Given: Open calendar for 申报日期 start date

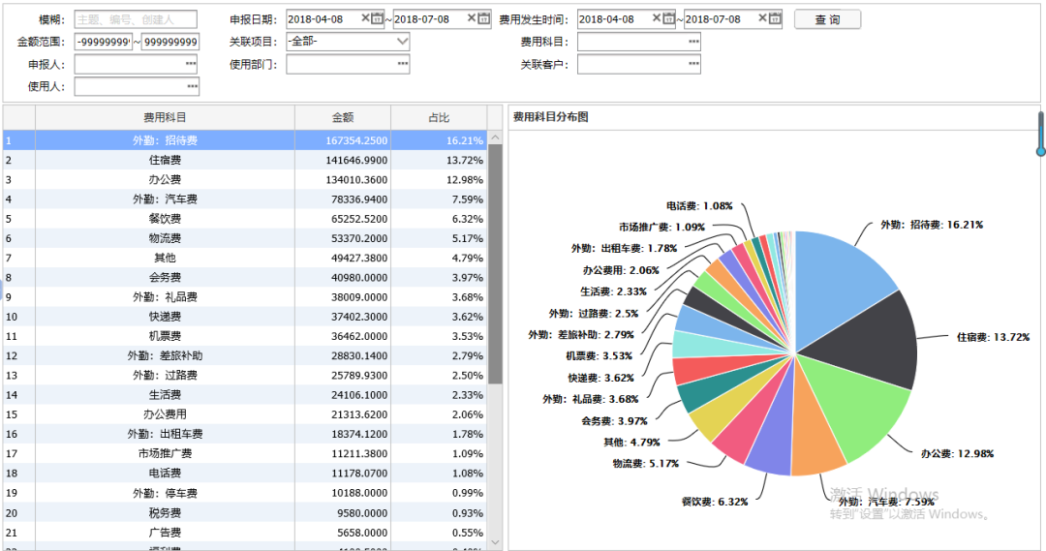Looking at the screenshot, I should click(378, 18).
